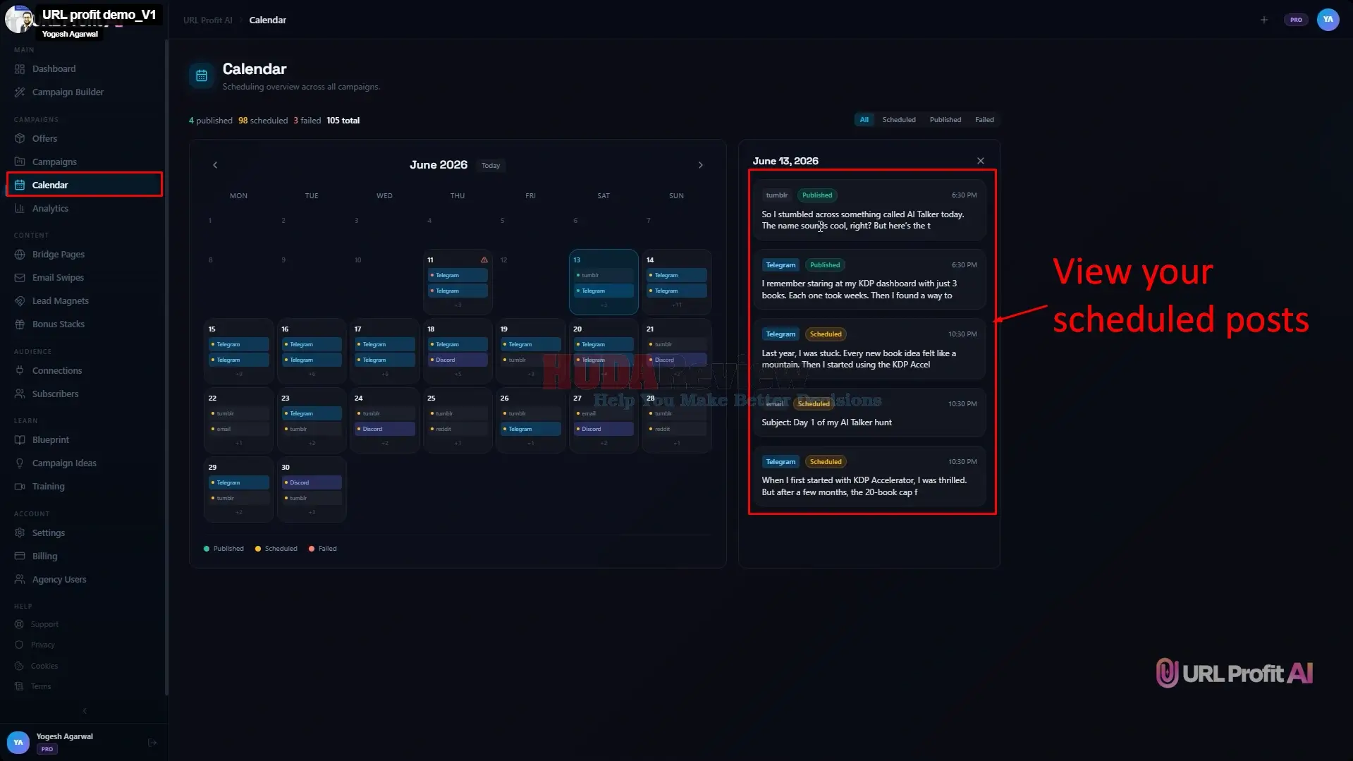Click the Campaign Ideas lightbulb icon
The width and height of the screenshot is (1353, 761).
click(x=20, y=463)
